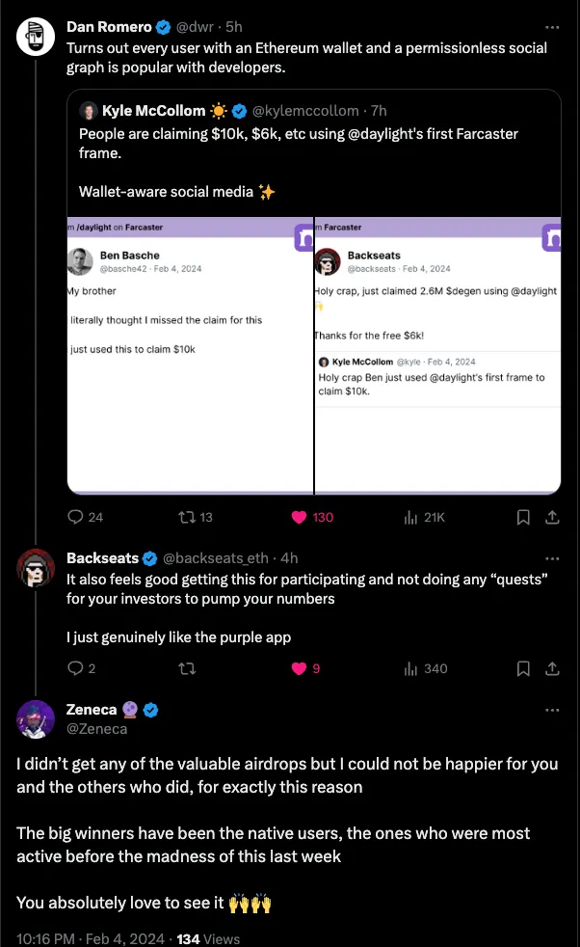Viewport: 580px width, 947px height.
Task: Retweet the Backseats reply
Action: (x=186, y=668)
